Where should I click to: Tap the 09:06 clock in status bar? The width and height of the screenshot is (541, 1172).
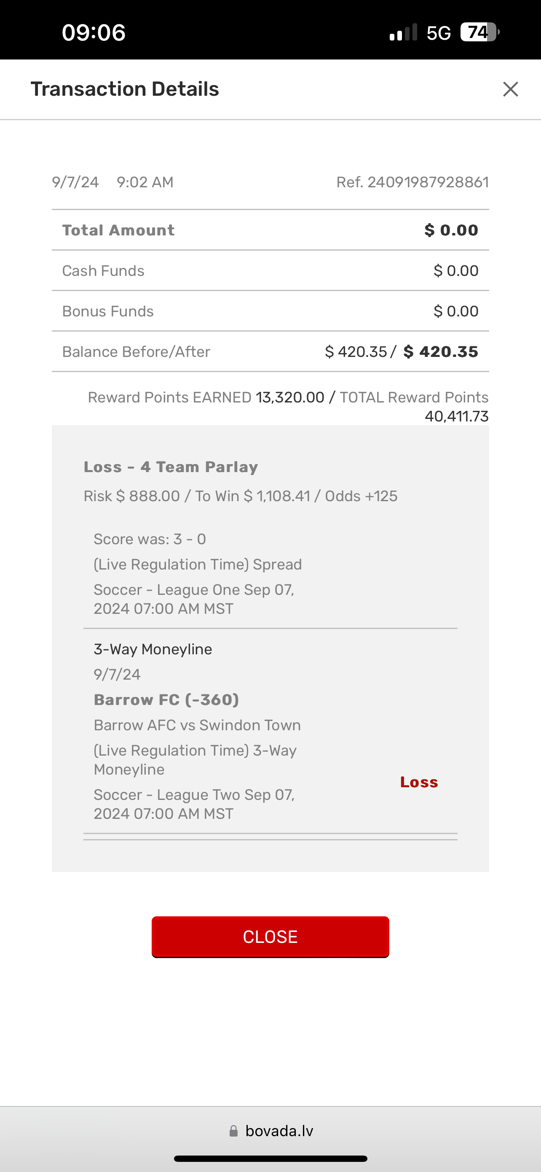pos(94,33)
